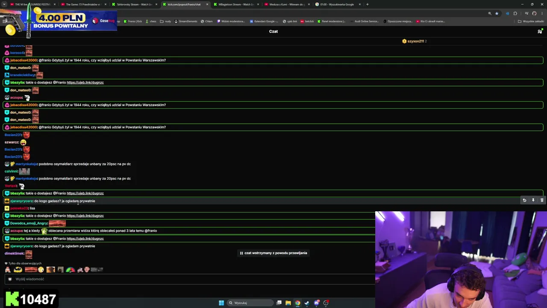This screenshot has width=547, height=308.
Task: Open the Franio | Kick bookmark
Action: pos(133,21)
